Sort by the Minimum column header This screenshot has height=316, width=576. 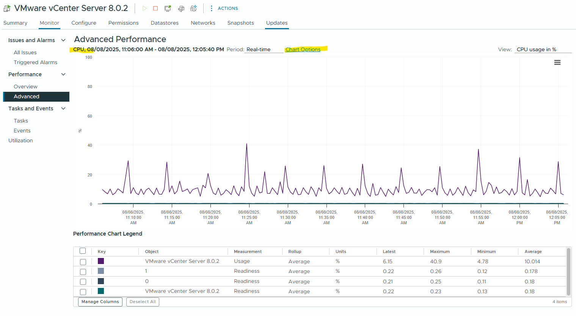[x=487, y=252]
